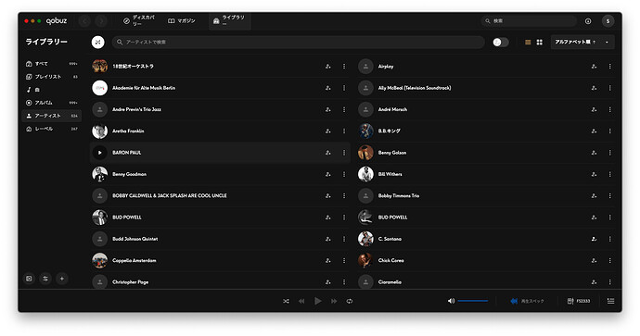Screen dimensions: 640x336
Task: Go back with the left arrow
Action: tap(85, 20)
